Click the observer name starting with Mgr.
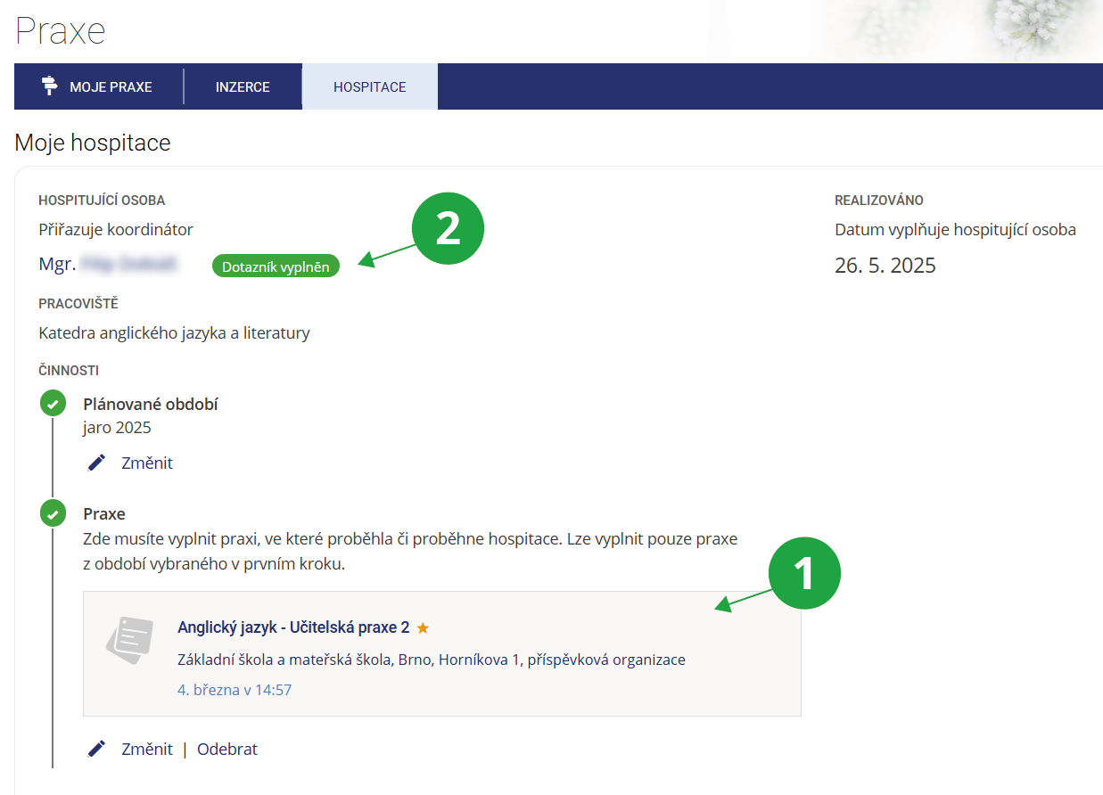The width and height of the screenshot is (1103, 795). (x=108, y=264)
